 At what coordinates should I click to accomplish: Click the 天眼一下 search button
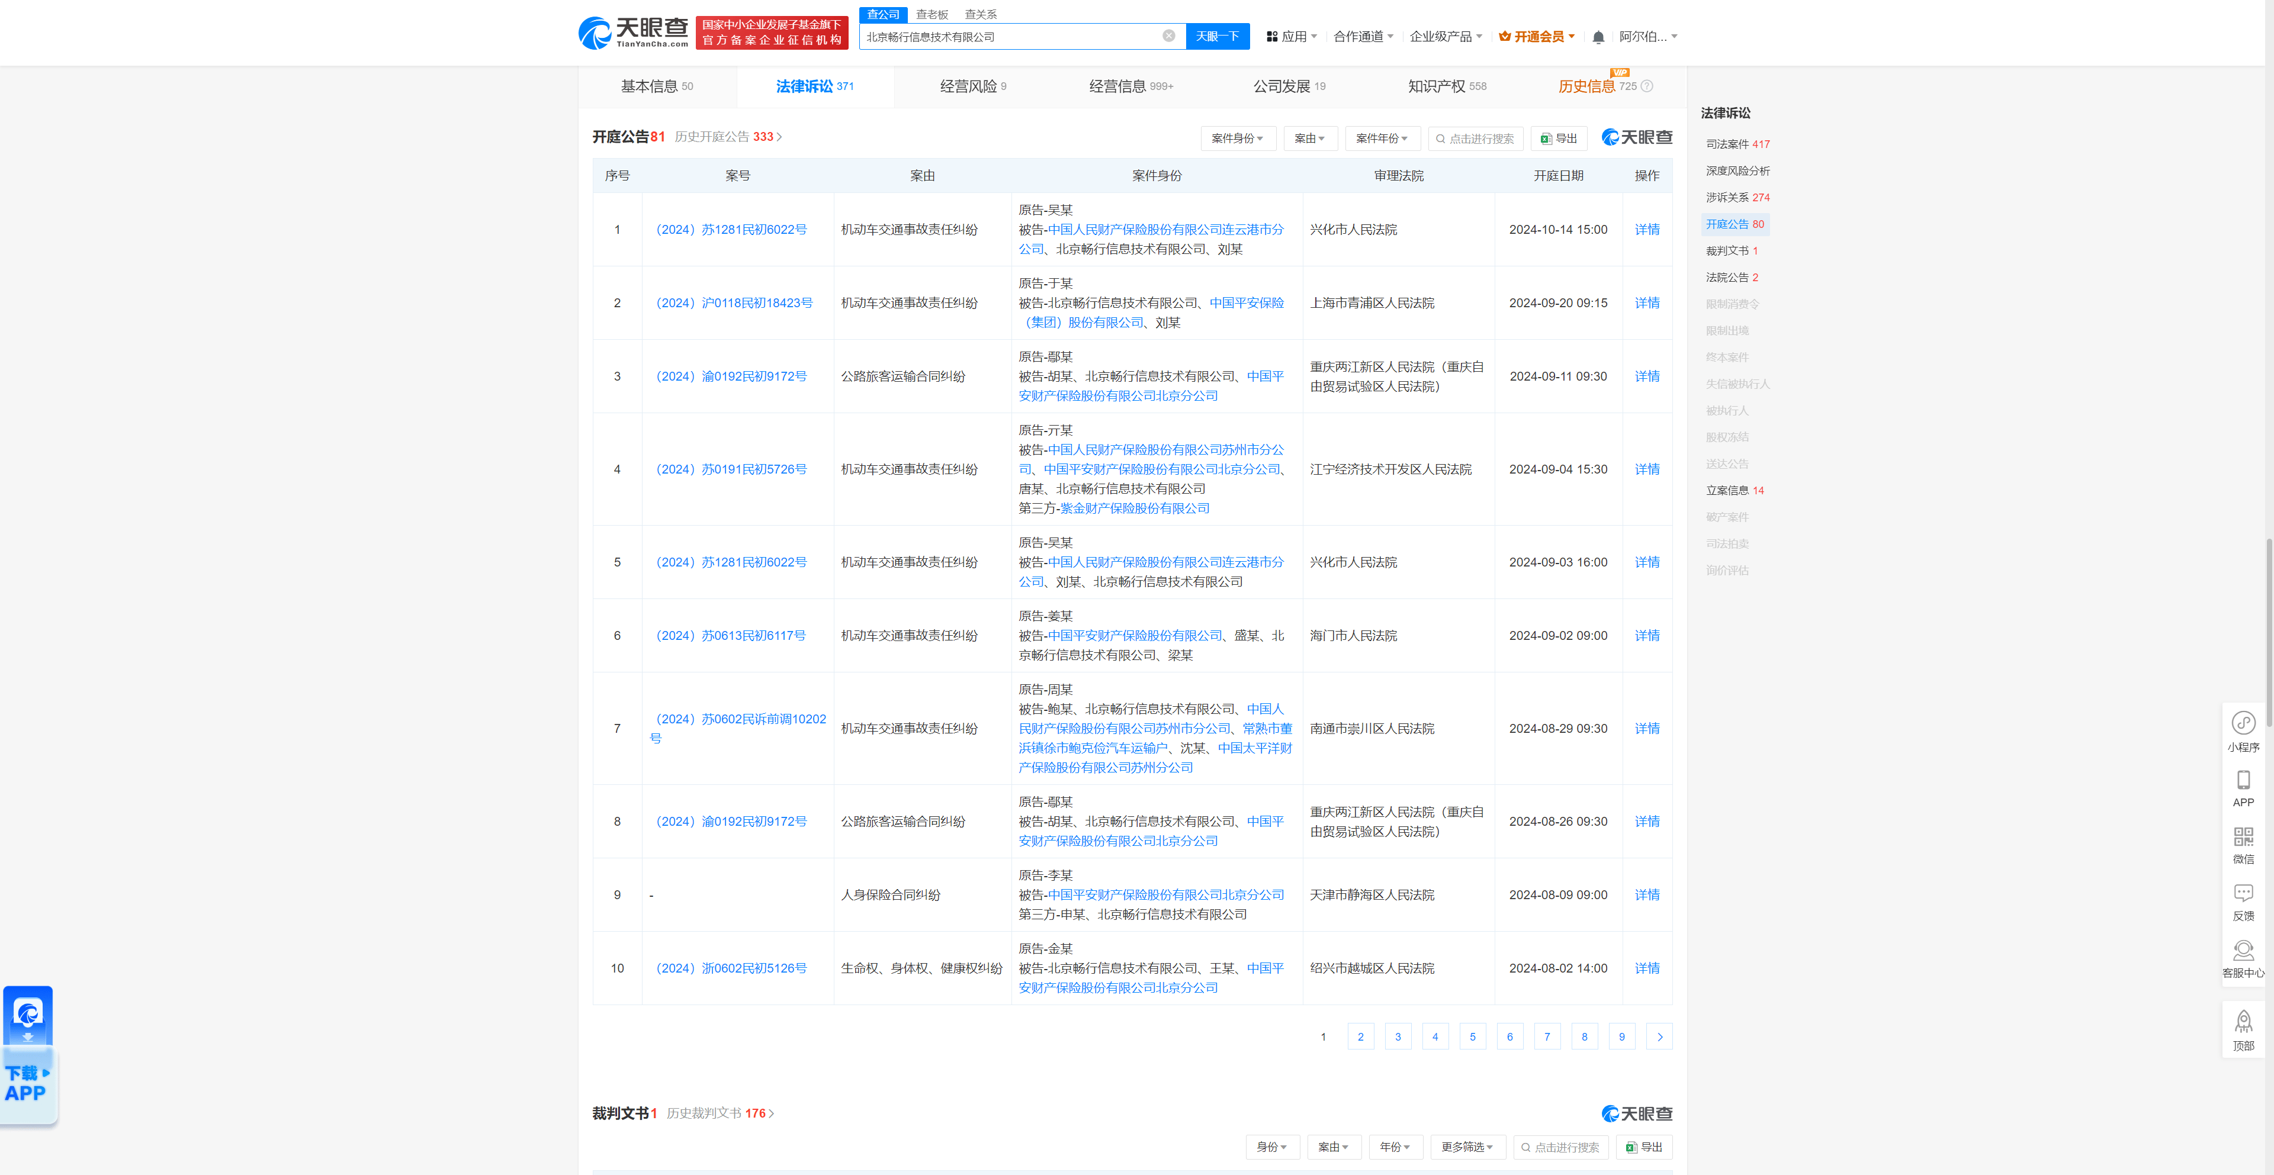1218,36
